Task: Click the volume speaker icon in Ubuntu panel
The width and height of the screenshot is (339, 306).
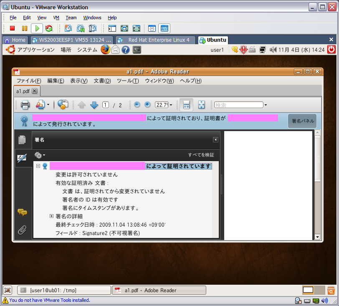Action: coord(273,50)
